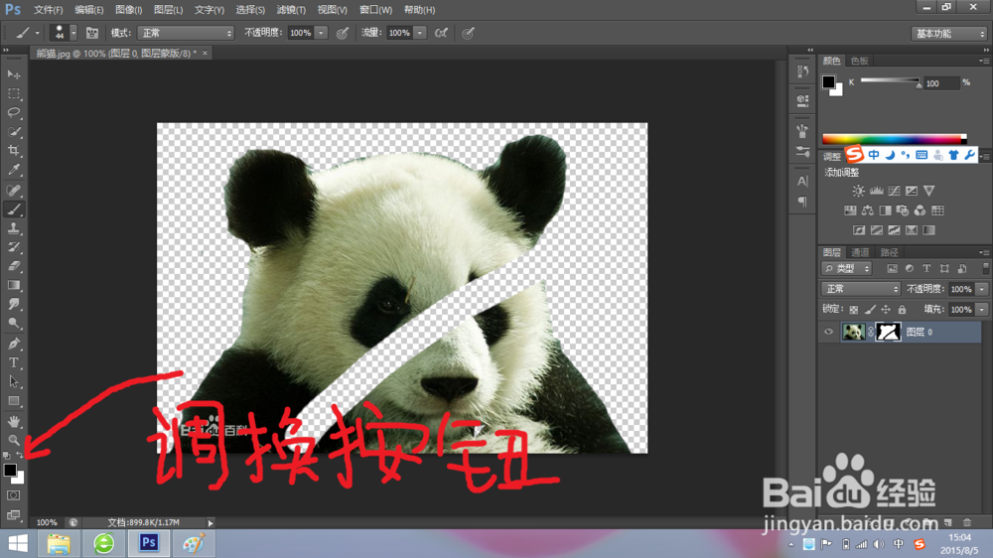993x558 pixels.
Task: Select the panda layer thumbnail
Action: tap(854, 332)
